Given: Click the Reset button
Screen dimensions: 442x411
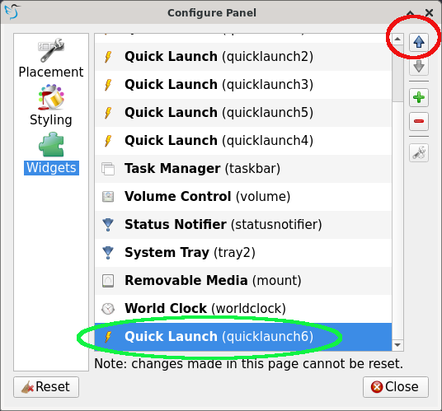Looking at the screenshot, I should click(46, 387).
